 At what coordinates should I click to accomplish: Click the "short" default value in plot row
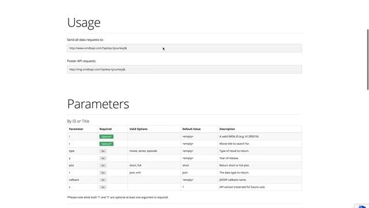pos(186,165)
